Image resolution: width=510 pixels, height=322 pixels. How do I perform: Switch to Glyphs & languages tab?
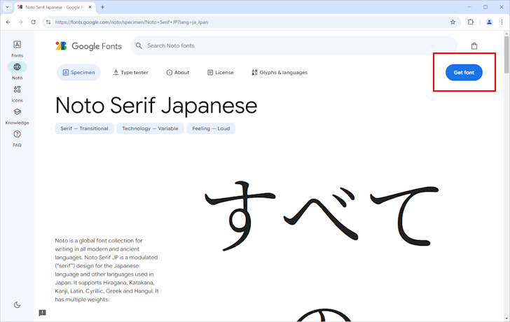[280, 73]
